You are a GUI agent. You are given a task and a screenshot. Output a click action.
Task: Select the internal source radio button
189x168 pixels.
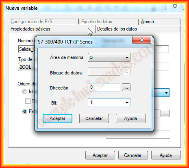point(25,92)
